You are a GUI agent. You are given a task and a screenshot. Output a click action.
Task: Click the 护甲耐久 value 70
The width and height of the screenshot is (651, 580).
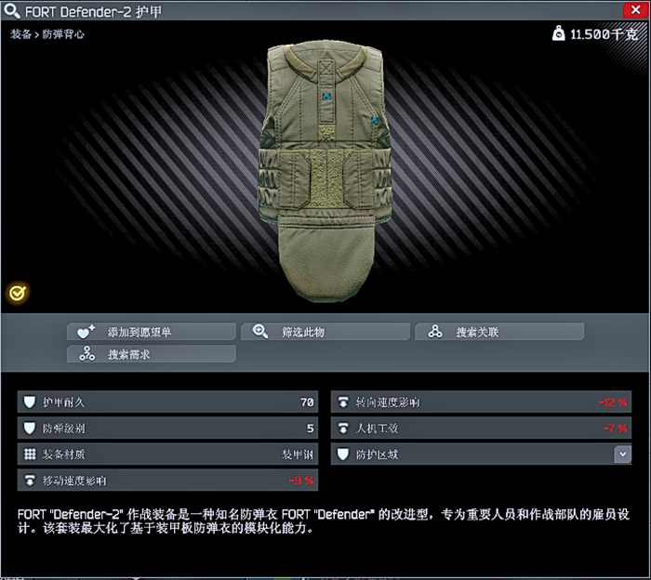(x=307, y=402)
